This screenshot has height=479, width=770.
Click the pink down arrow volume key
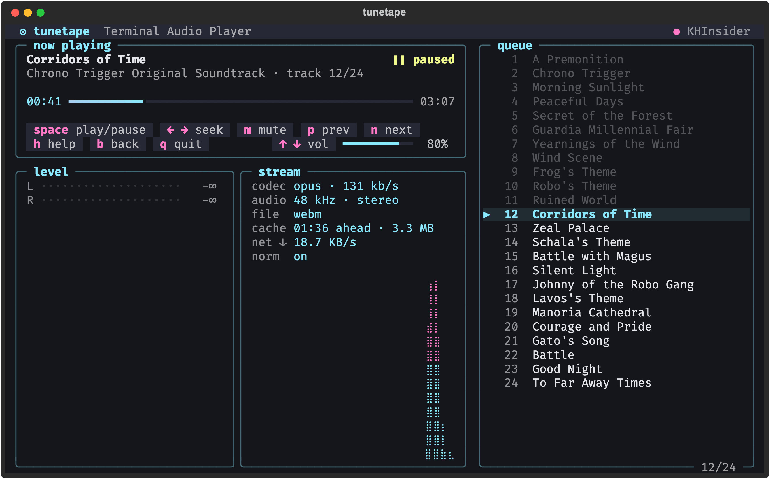point(297,144)
